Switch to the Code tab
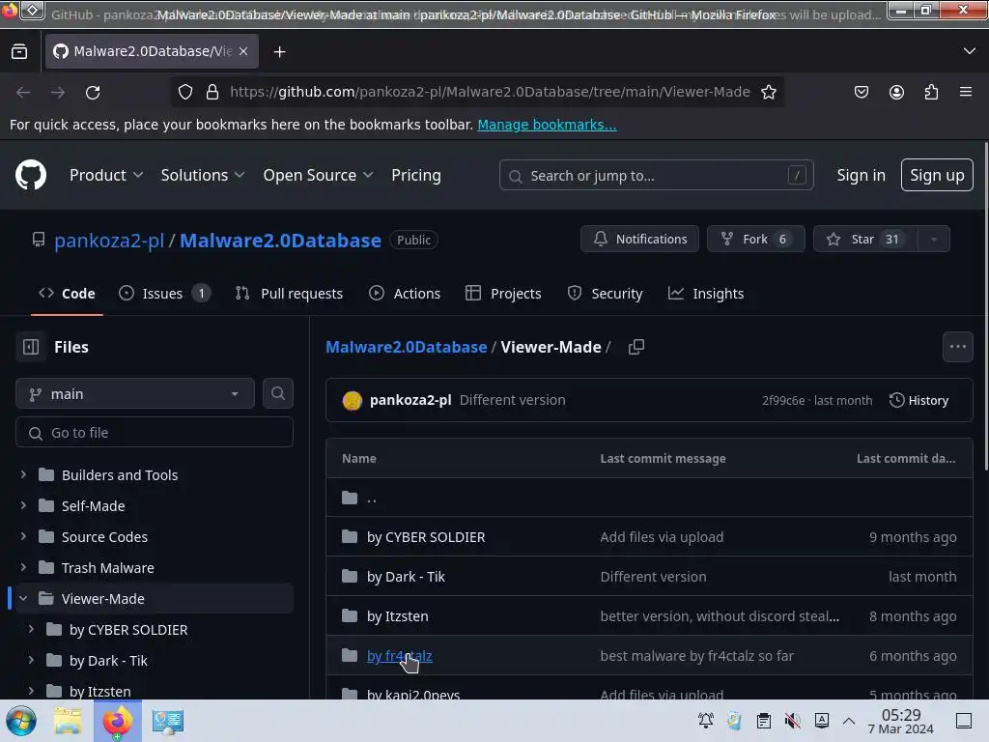989x742 pixels. tap(67, 294)
